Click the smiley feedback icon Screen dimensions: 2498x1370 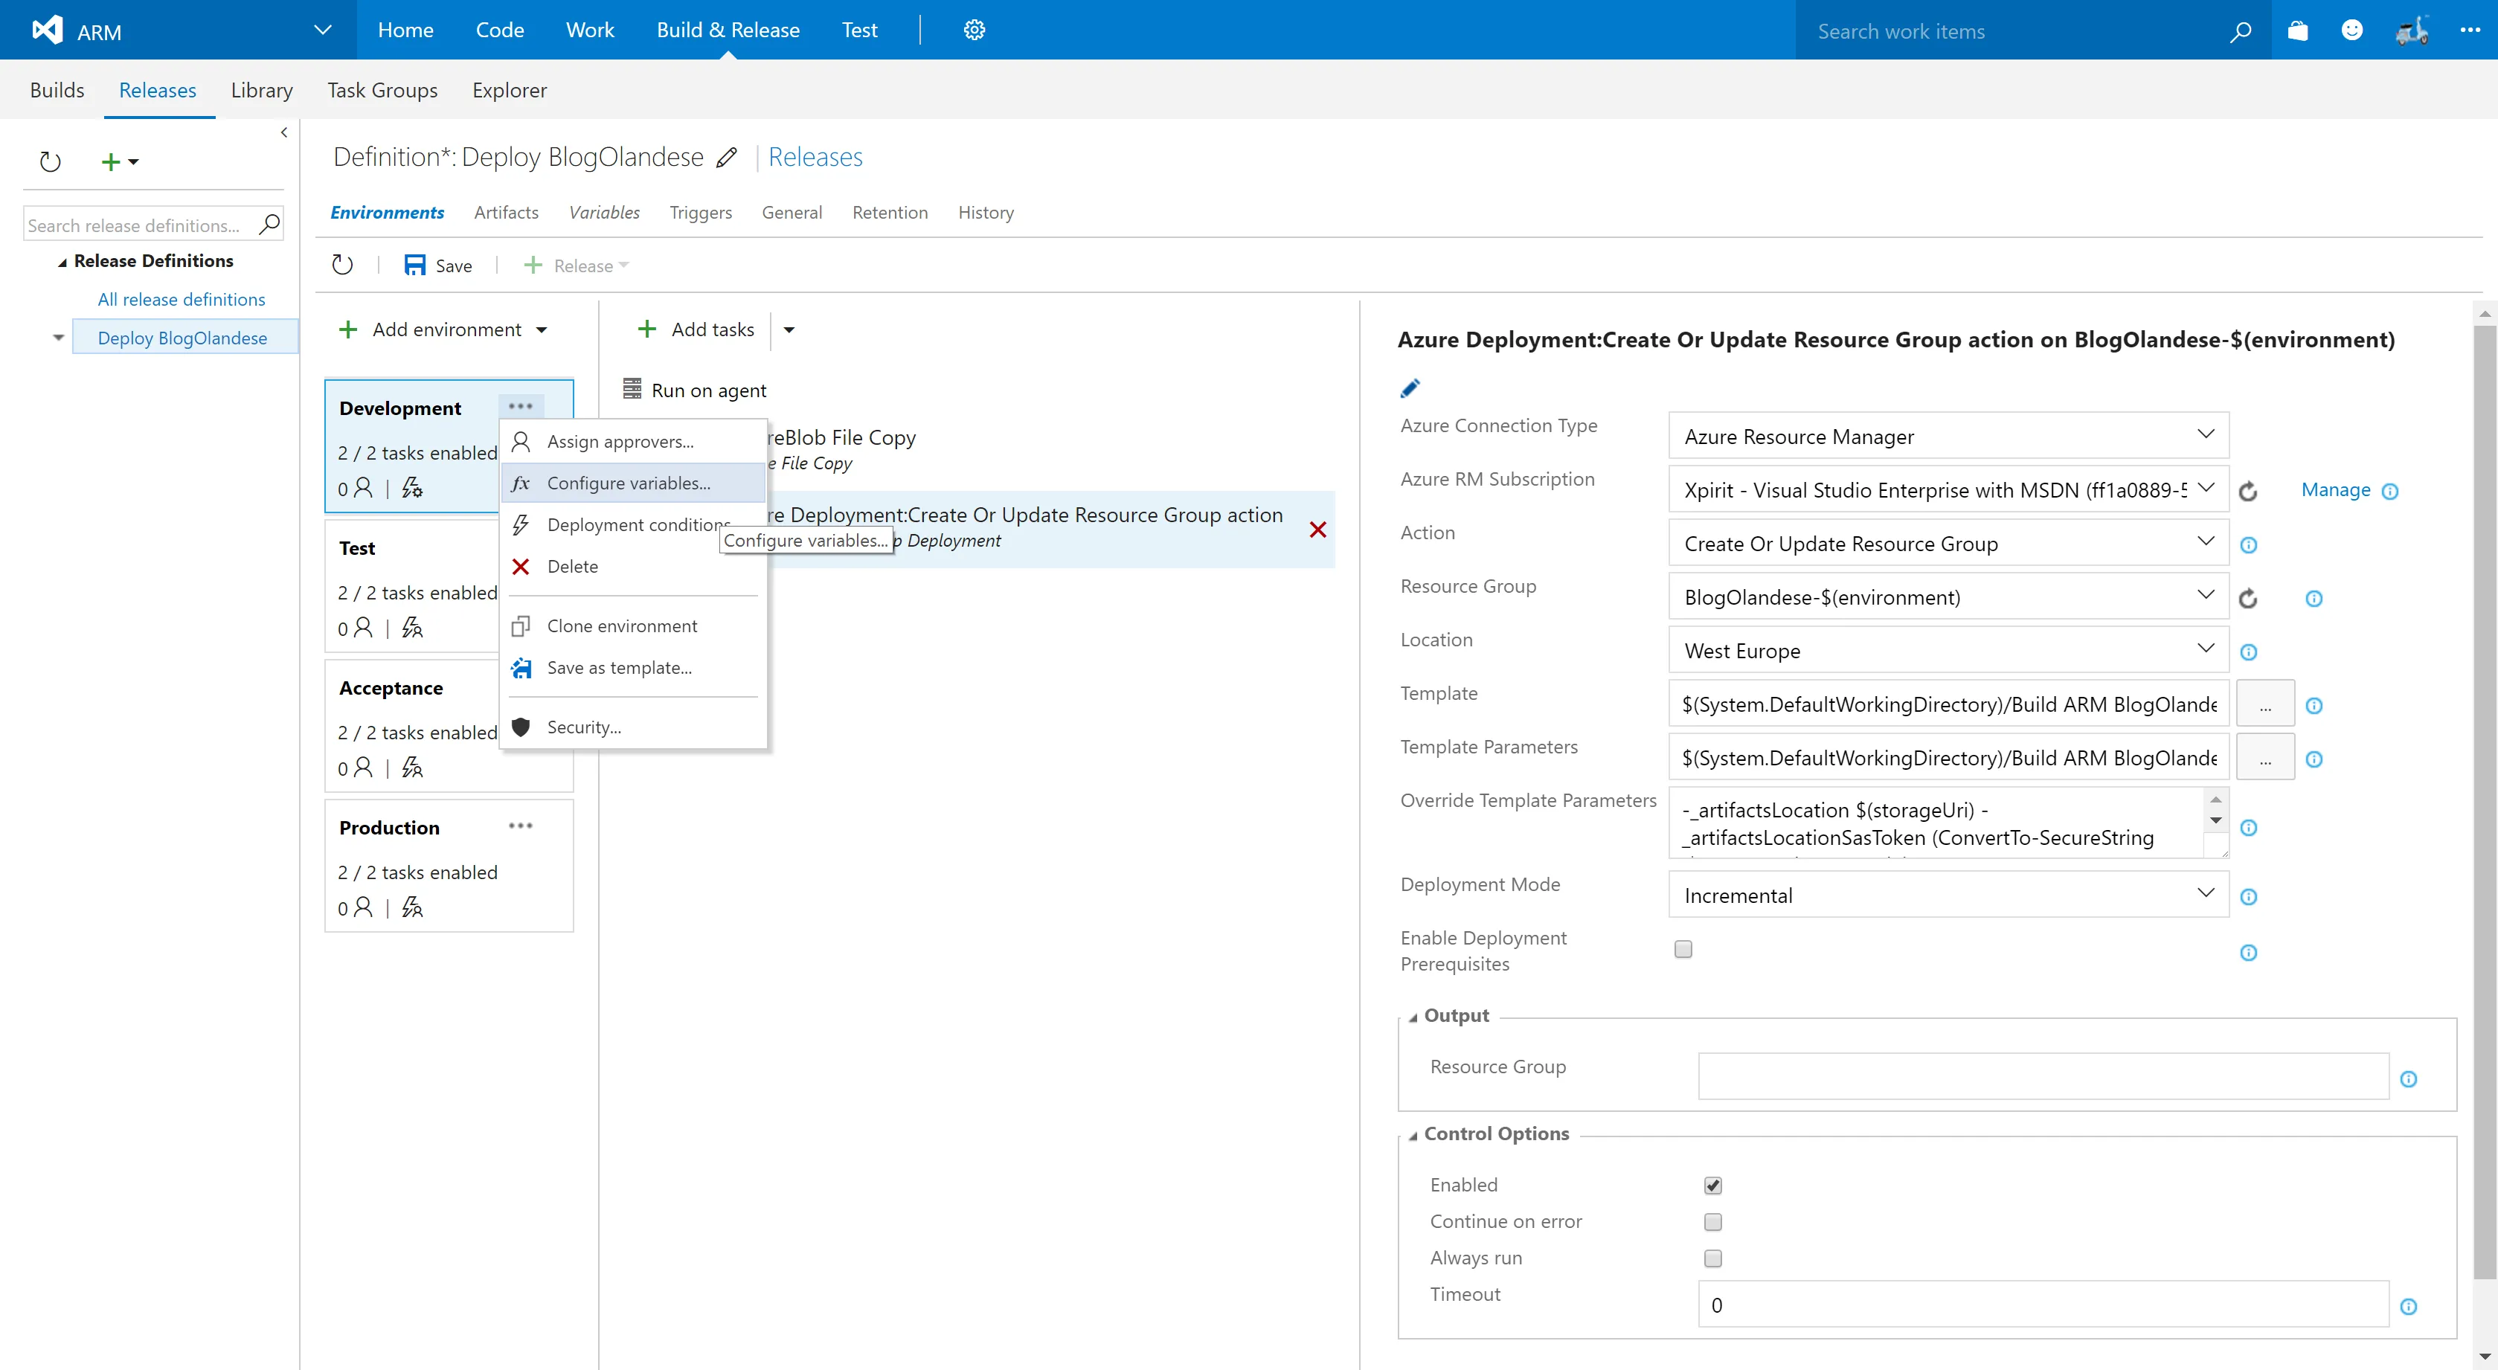[x=2351, y=30]
